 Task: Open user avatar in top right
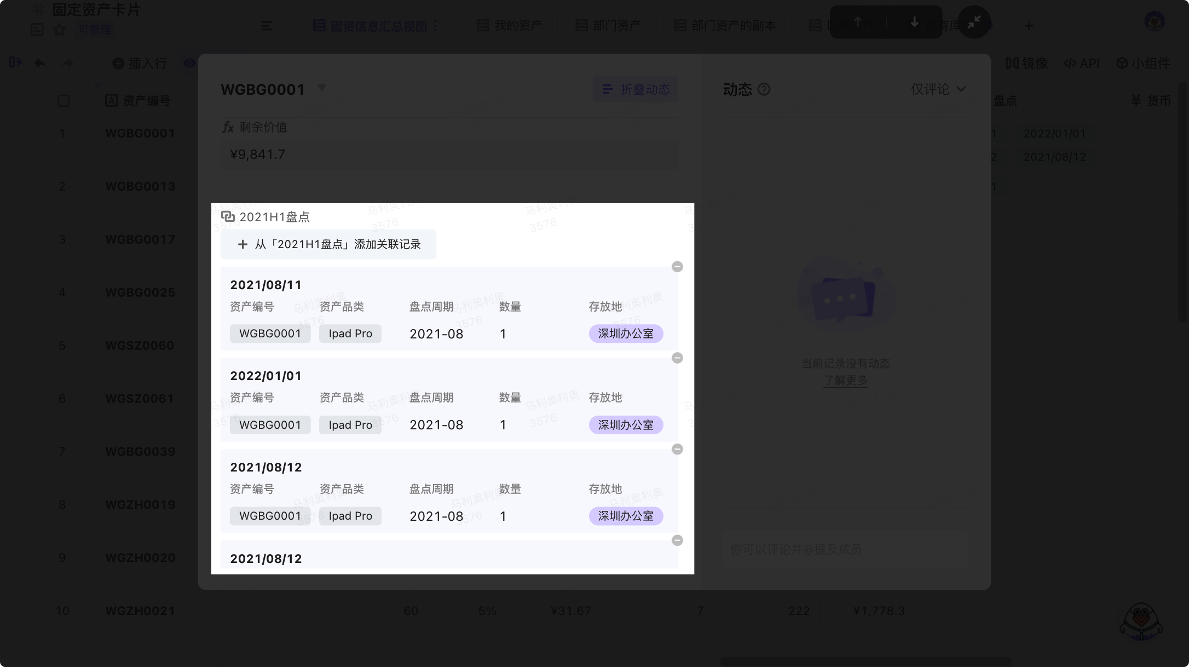point(1155,21)
